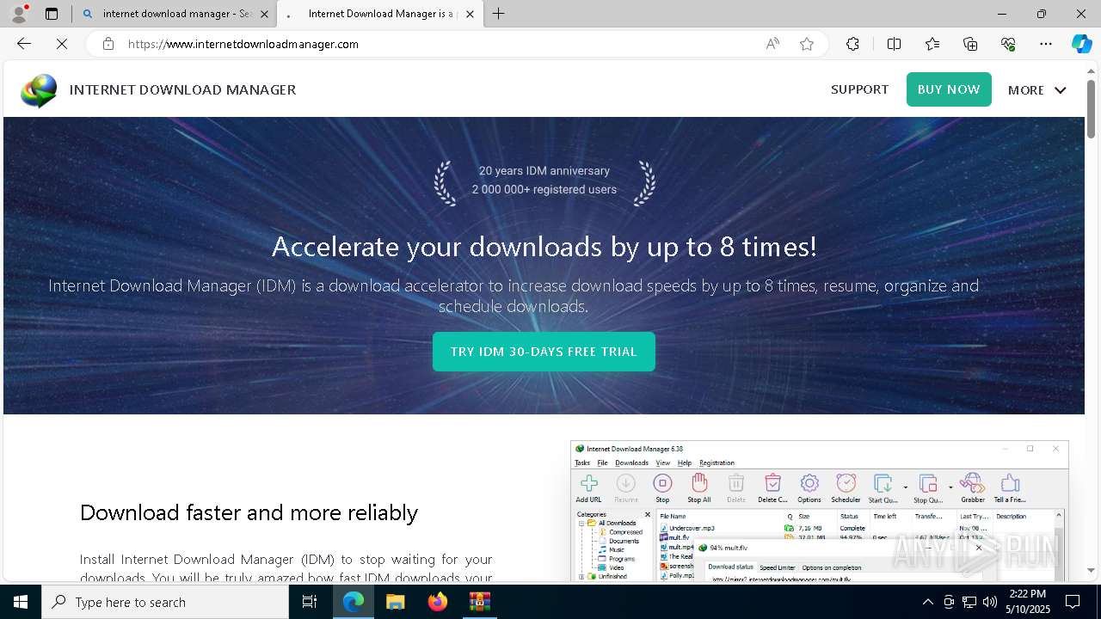The height and width of the screenshot is (619, 1101).
Task: Click the taskbar search box
Action: [x=165, y=602]
